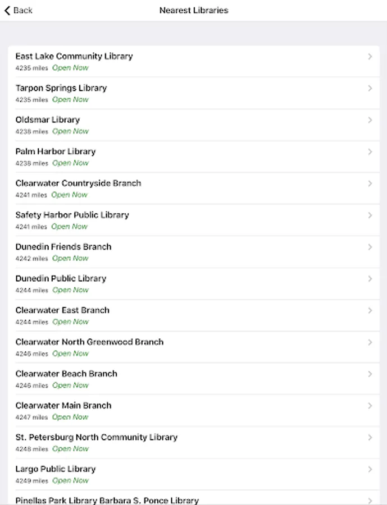This screenshot has width=387, height=505.
Task: Select Clearwater Main Branch entry
Action: click(194, 411)
